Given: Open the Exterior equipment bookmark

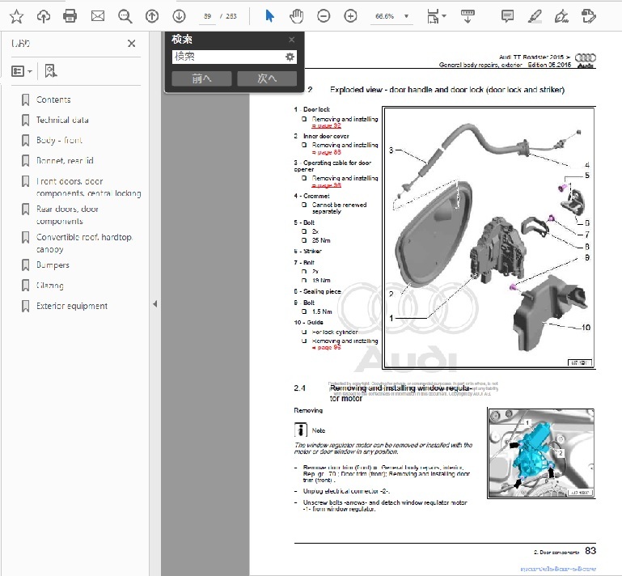Looking at the screenshot, I should click(x=72, y=306).
